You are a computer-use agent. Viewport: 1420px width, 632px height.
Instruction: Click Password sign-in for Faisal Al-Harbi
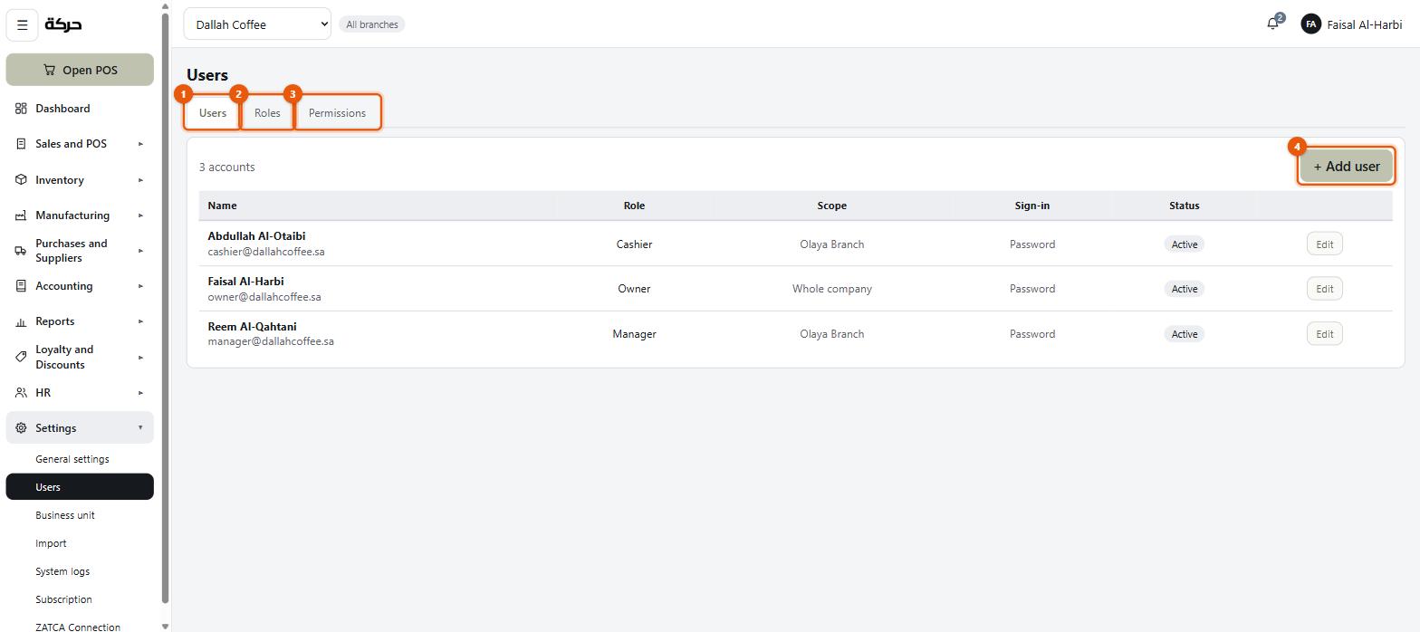[x=1032, y=289]
